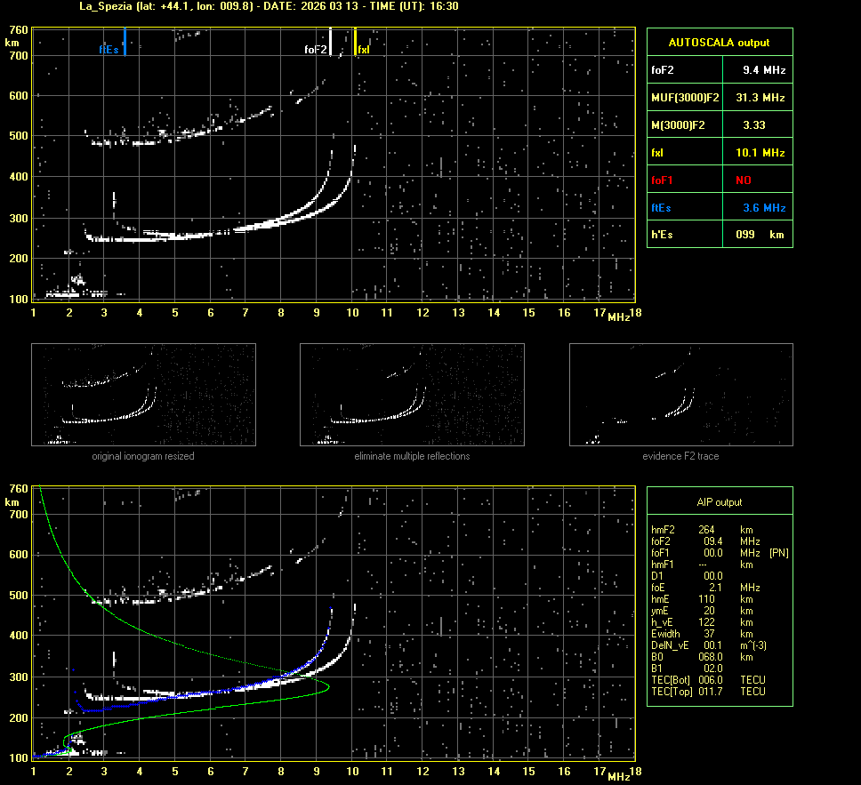Click the AIP output header

719,502
